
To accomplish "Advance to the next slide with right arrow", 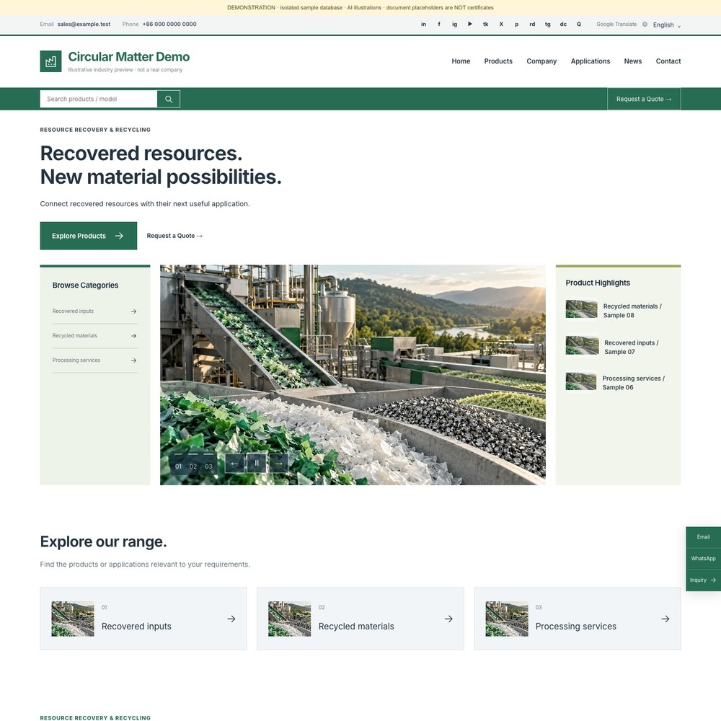I will tap(278, 464).
